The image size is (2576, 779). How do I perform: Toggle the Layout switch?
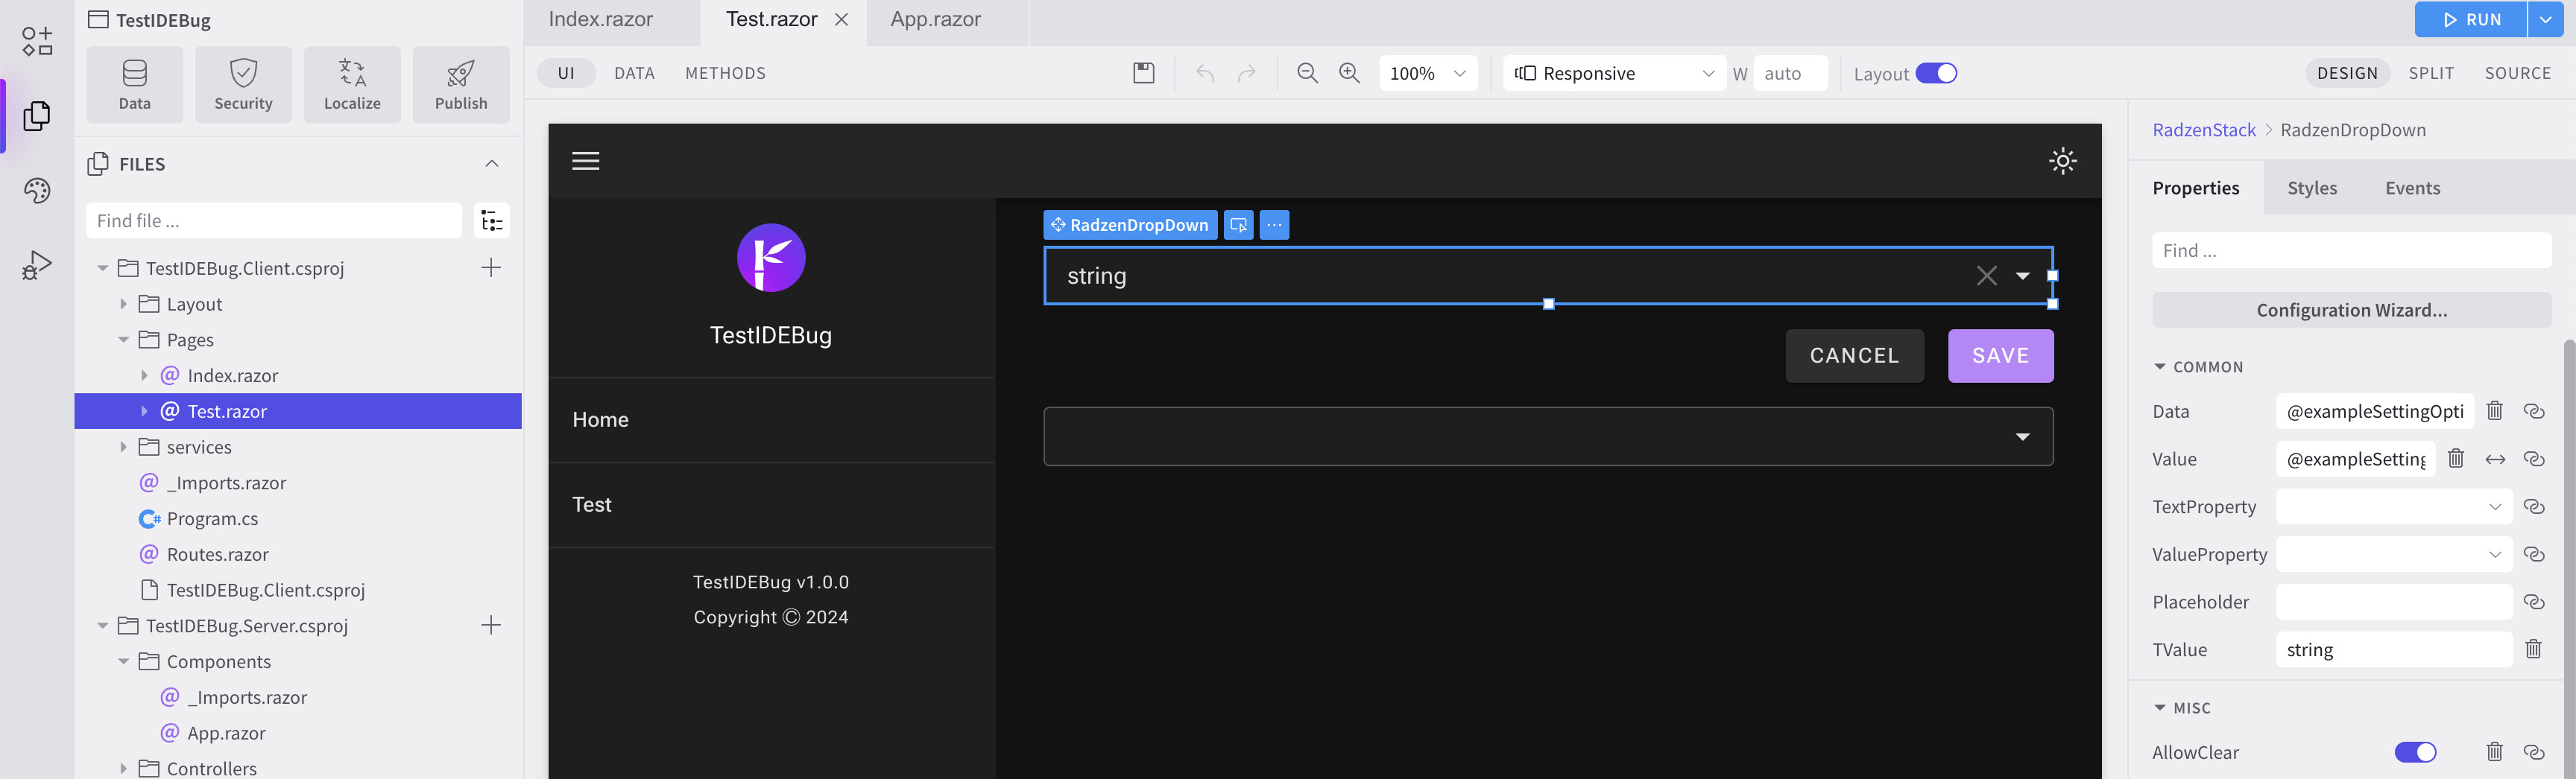click(1936, 73)
